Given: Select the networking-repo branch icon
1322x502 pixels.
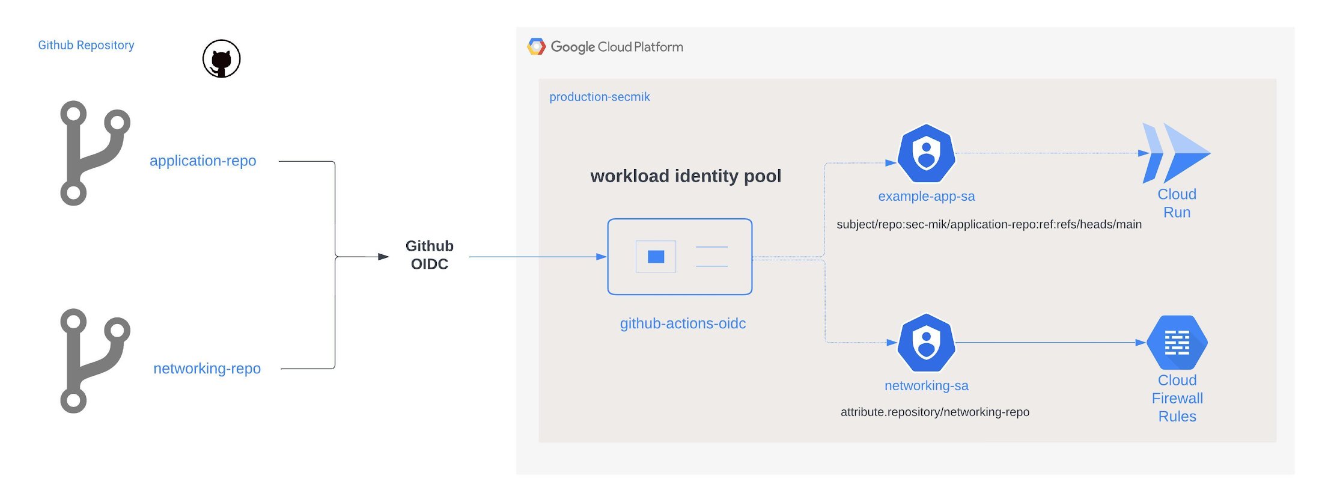Looking at the screenshot, I should (x=95, y=361).
